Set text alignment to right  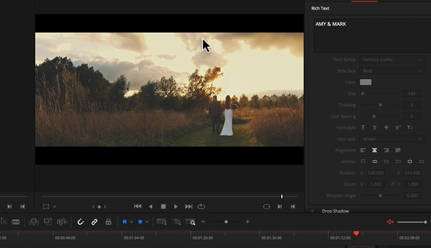click(x=386, y=150)
